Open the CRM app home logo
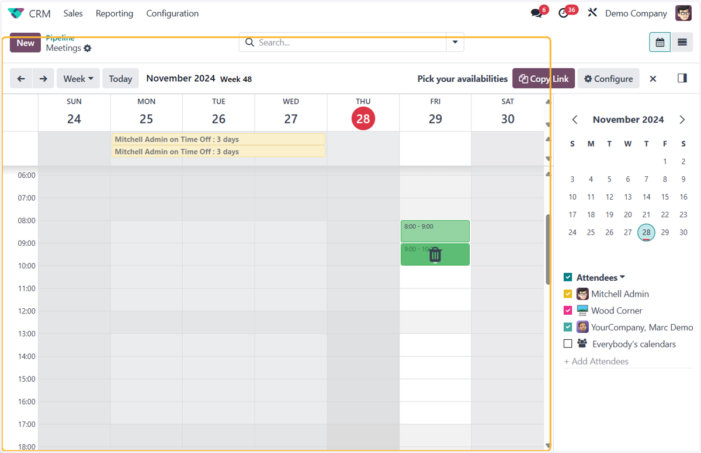 (16, 13)
